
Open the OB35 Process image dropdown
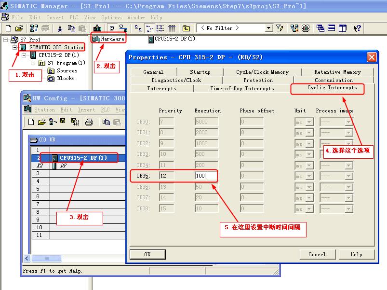point(349,176)
